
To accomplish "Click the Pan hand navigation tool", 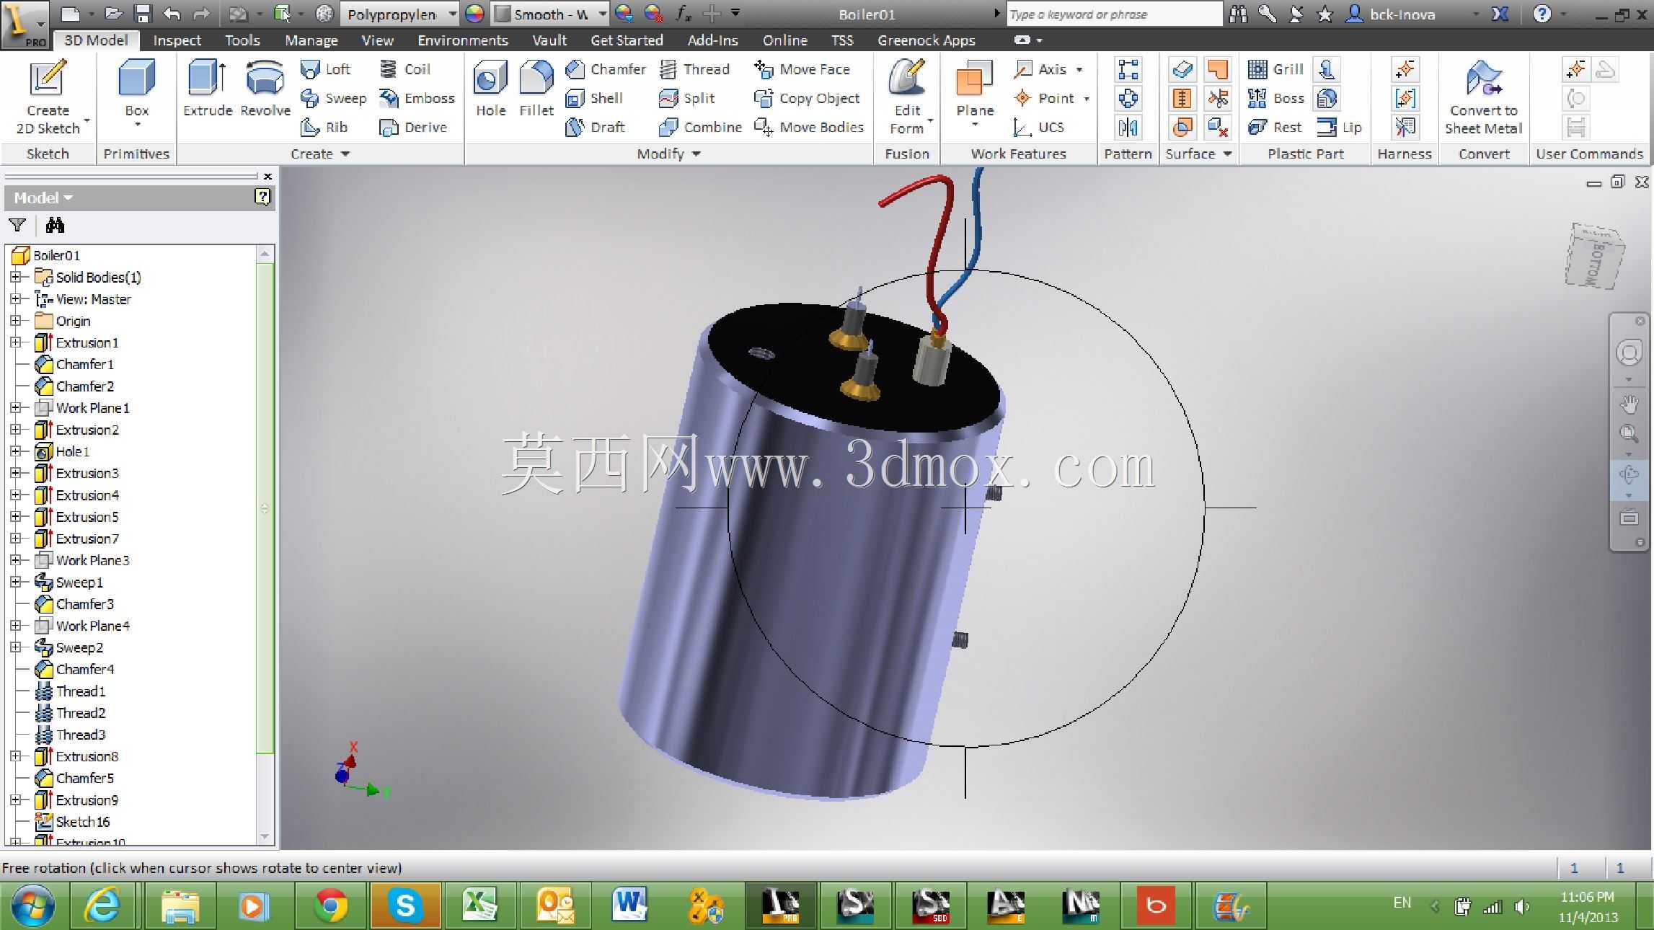I will (1629, 404).
